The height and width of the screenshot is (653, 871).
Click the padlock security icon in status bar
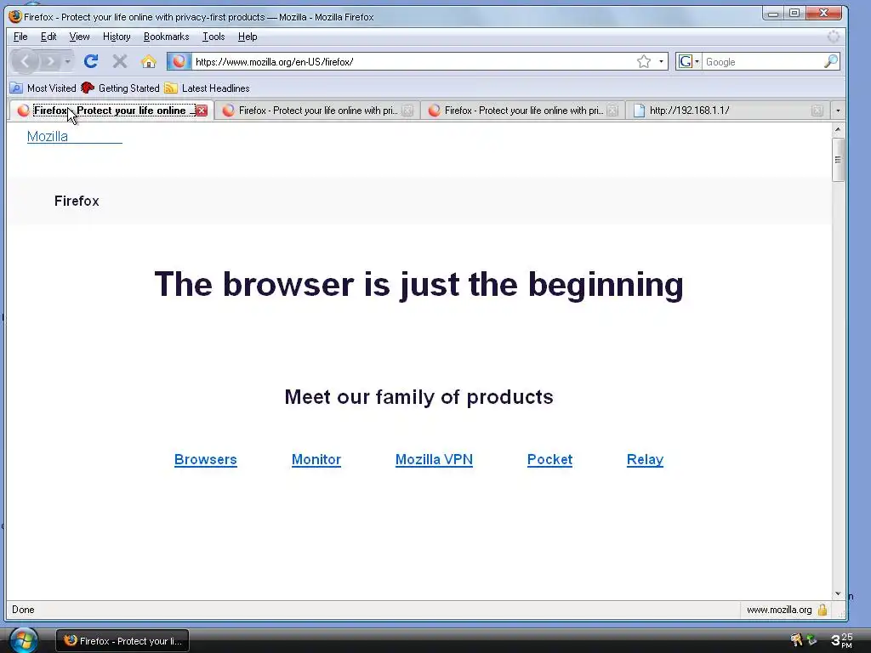click(823, 610)
